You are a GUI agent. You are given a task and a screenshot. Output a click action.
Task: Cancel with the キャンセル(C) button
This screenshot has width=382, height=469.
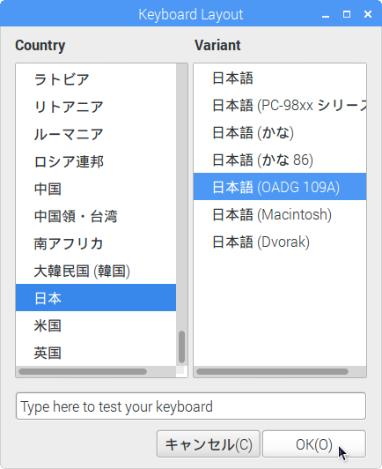click(x=209, y=444)
